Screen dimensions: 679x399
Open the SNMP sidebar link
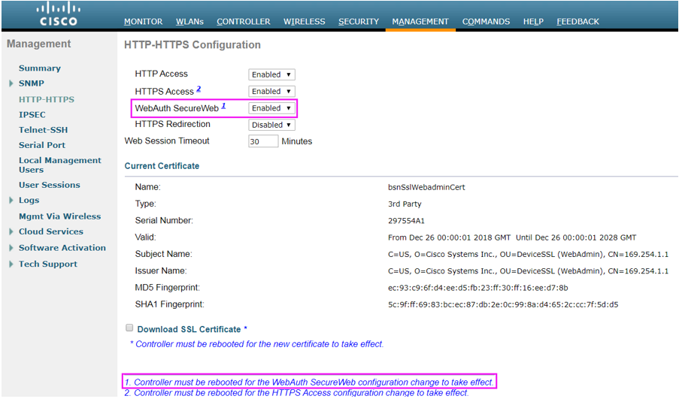(x=31, y=83)
